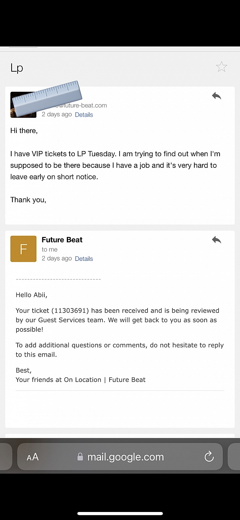Expand Details on the first message
The width and height of the screenshot is (240, 520).
tap(84, 115)
